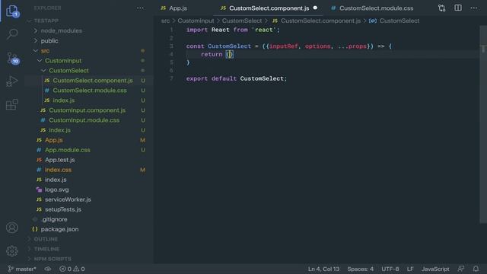Viewport: 487px width, 274px height.
Task: Open serviceWorker.js file
Action: click(68, 199)
